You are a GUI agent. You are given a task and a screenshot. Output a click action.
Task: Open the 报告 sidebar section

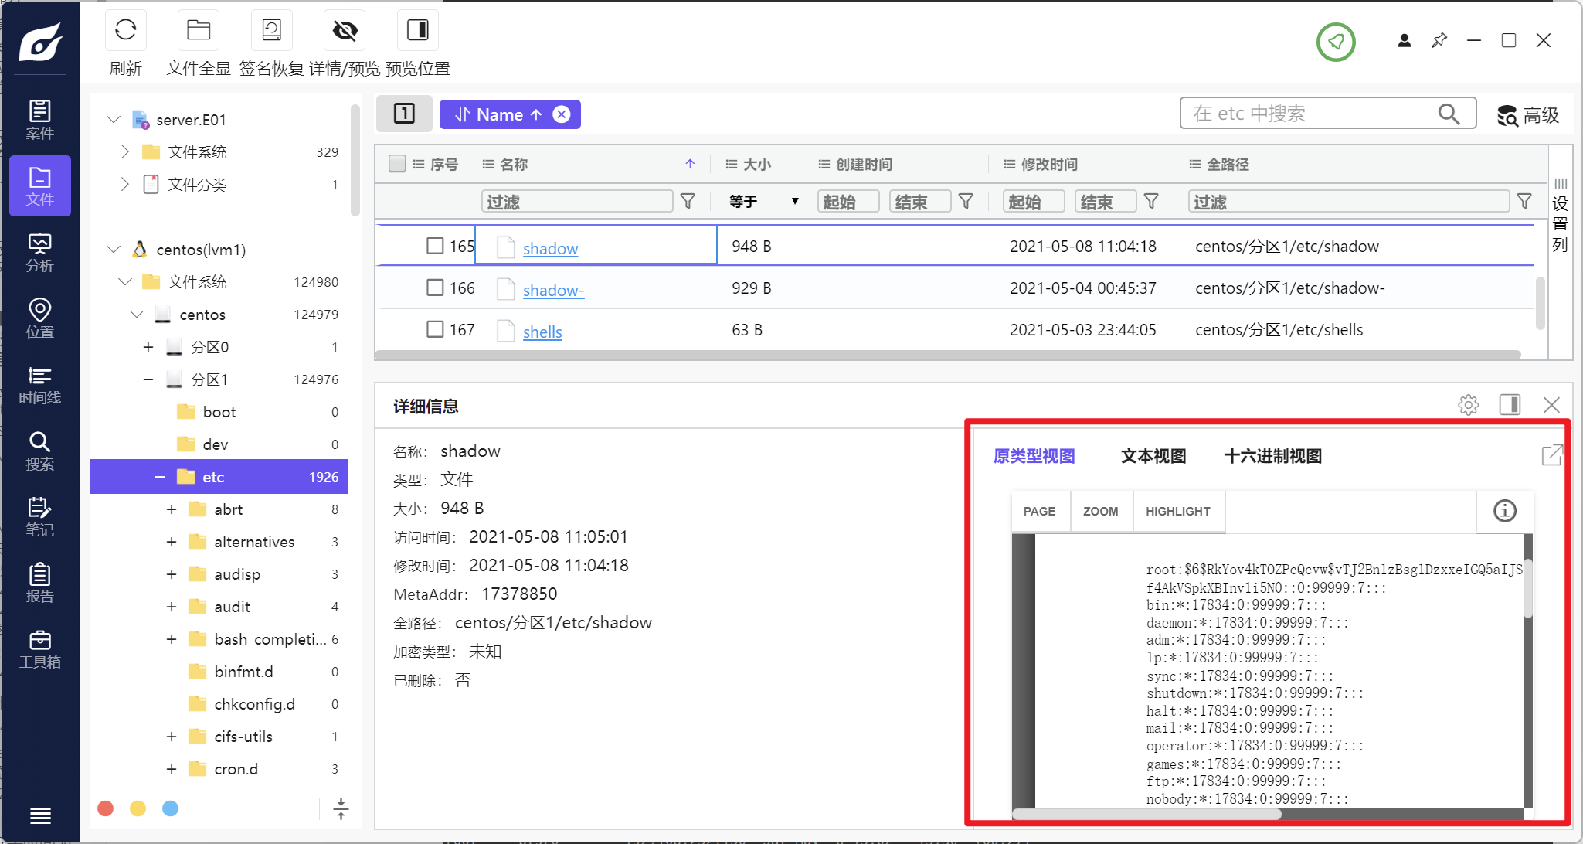[40, 584]
